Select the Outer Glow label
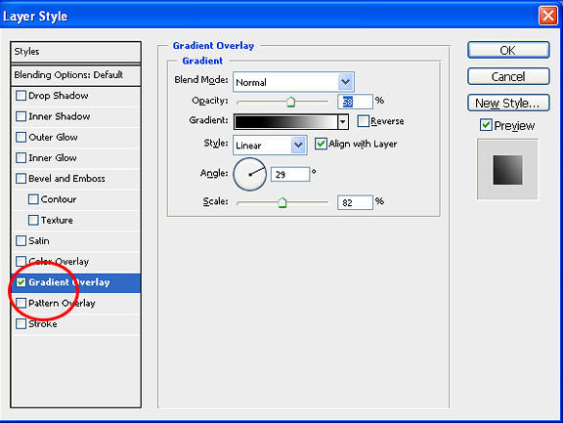This screenshot has width=563, height=423. click(x=53, y=138)
